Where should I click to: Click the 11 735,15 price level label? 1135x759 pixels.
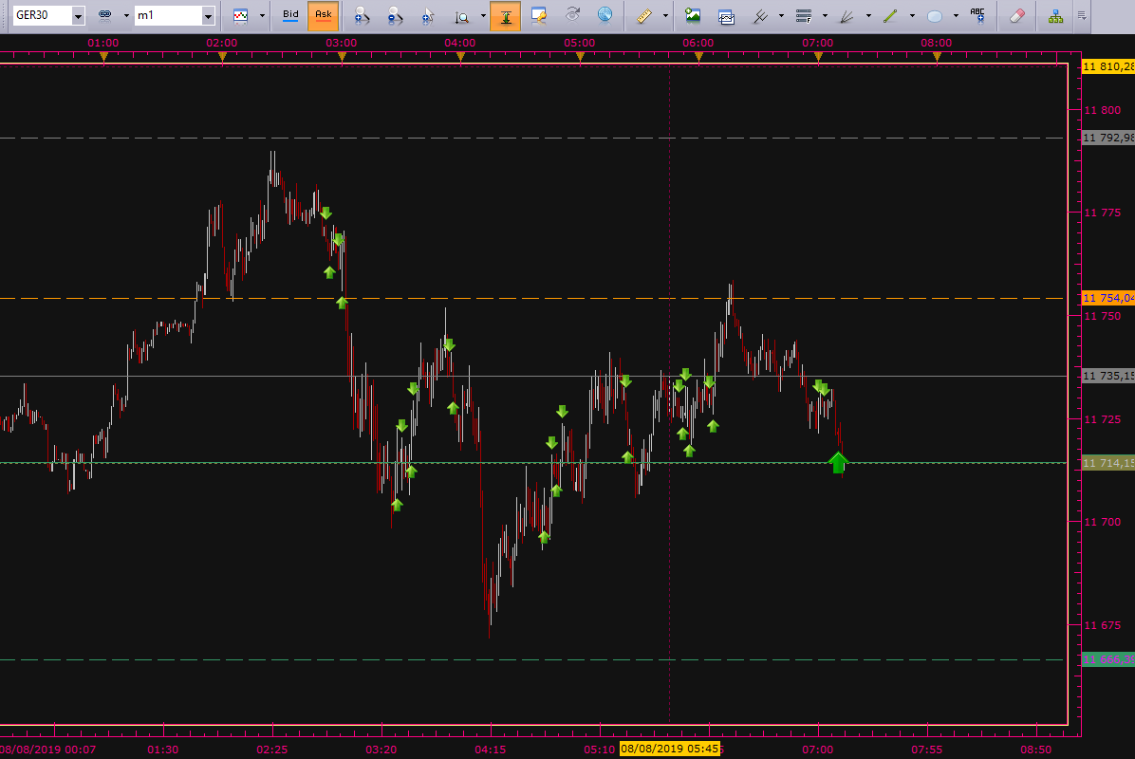pos(1108,376)
